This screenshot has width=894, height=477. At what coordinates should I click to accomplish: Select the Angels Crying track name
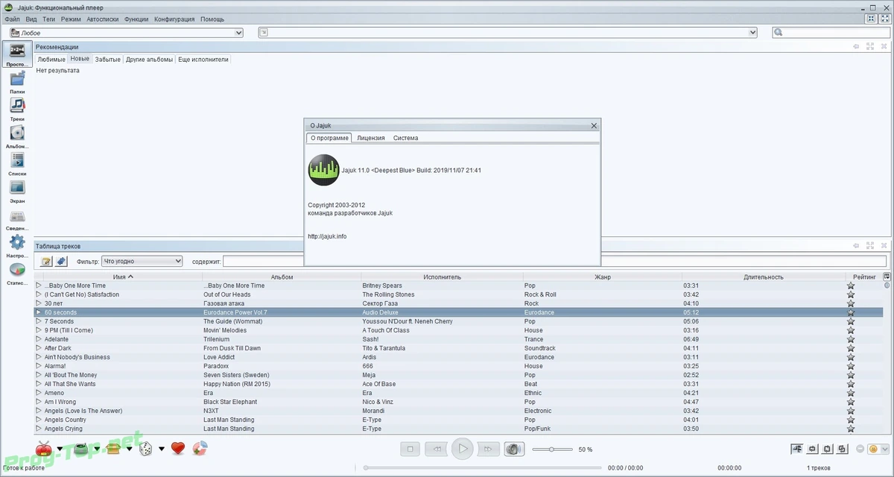coord(63,429)
